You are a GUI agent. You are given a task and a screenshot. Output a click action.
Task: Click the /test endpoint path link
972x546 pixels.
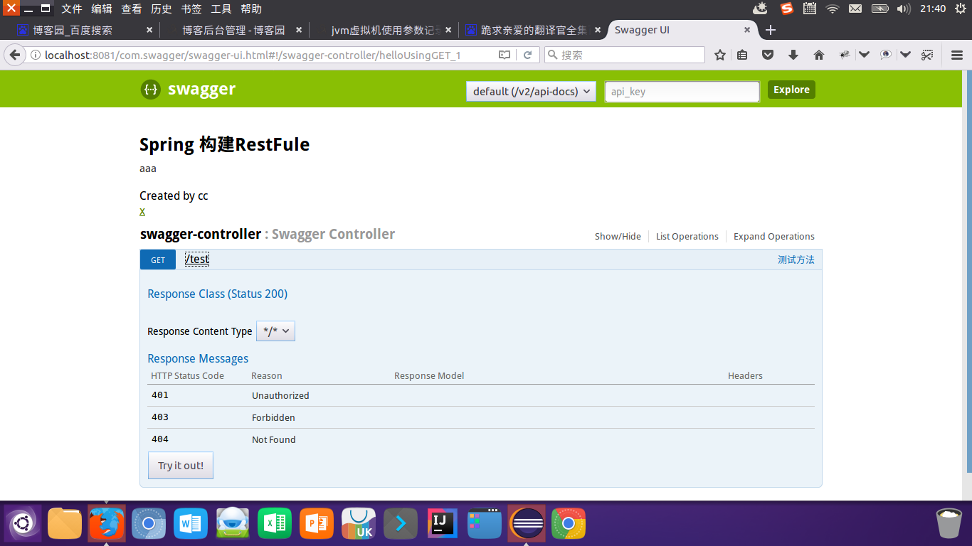[197, 259]
